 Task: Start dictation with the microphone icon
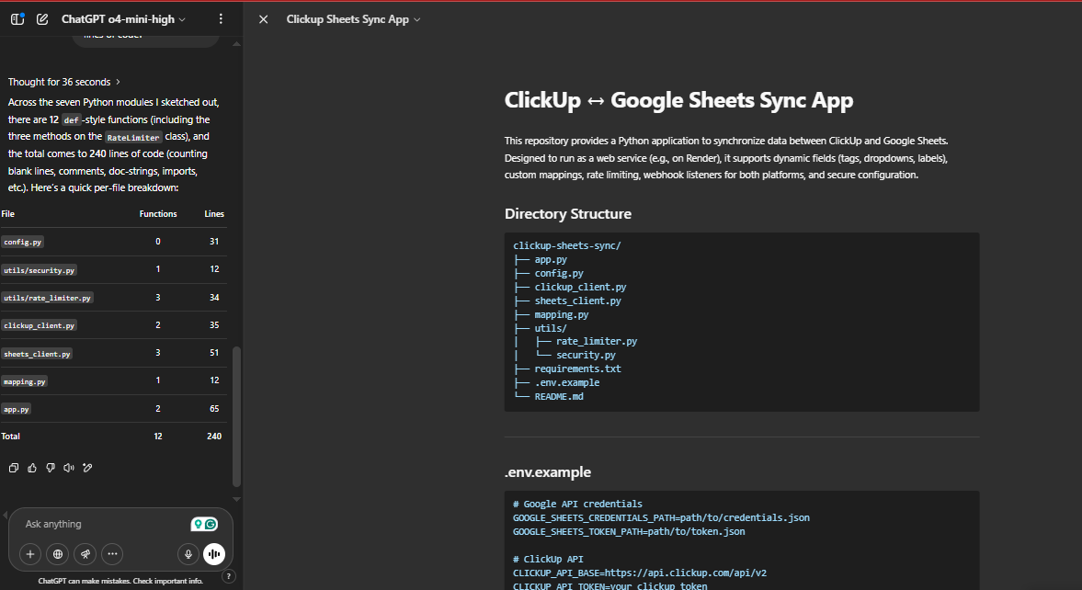[188, 553]
